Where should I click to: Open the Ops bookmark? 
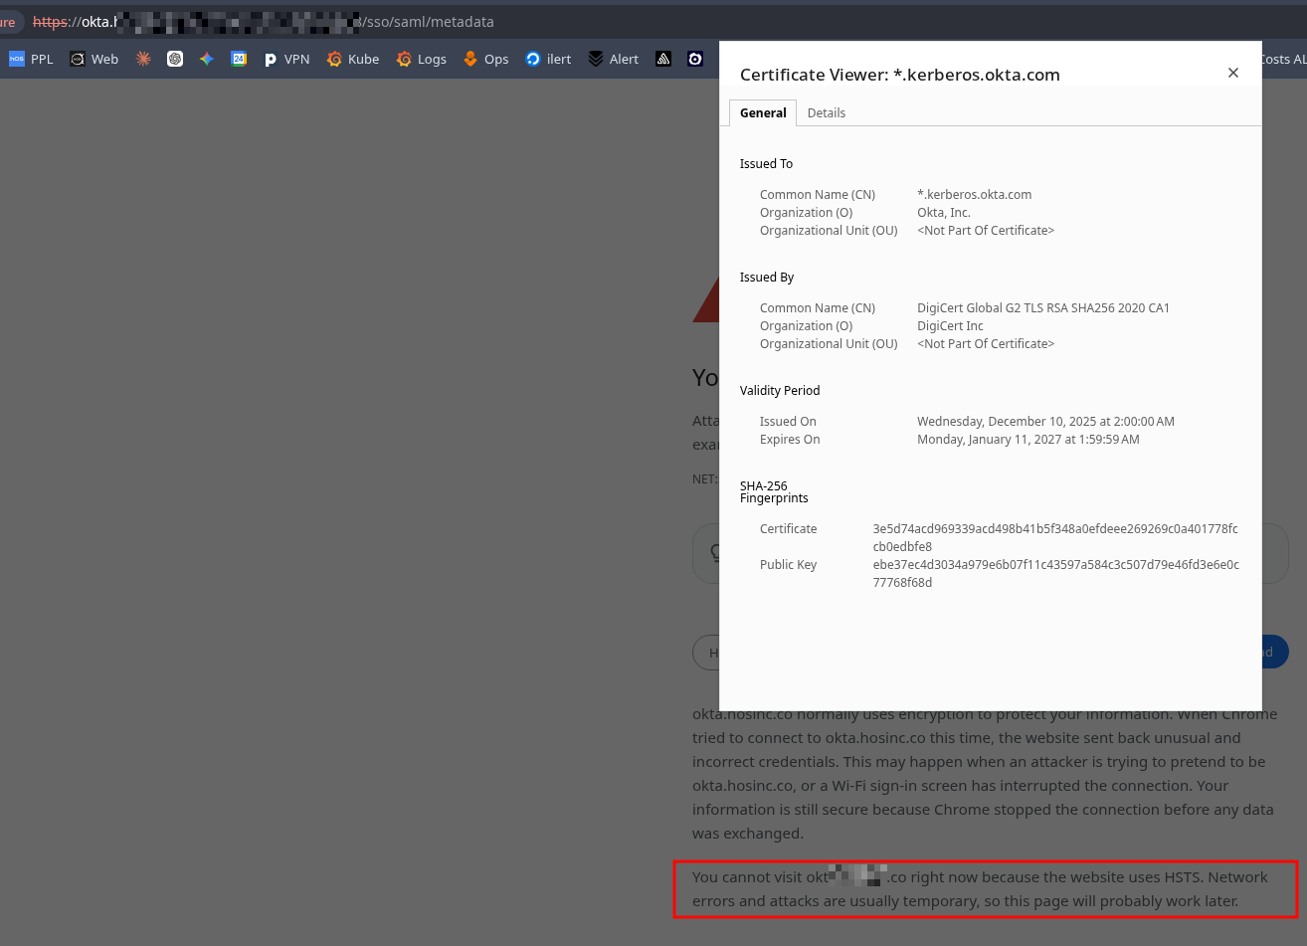[486, 60]
